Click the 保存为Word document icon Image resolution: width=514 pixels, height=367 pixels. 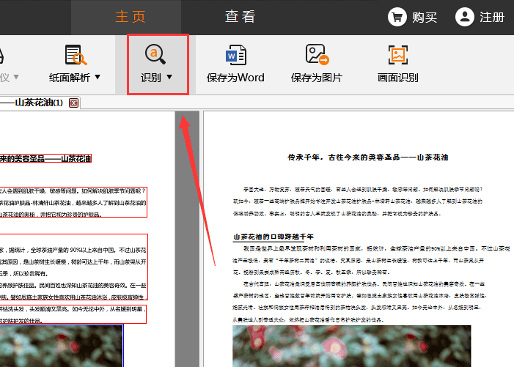[x=235, y=55]
